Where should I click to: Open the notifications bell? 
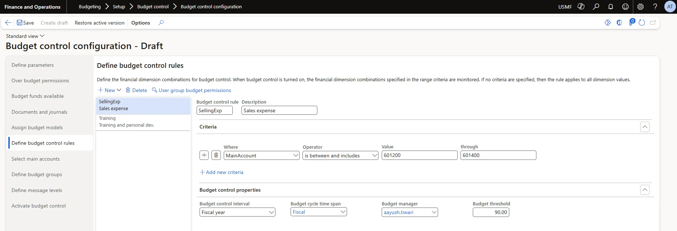(611, 6)
